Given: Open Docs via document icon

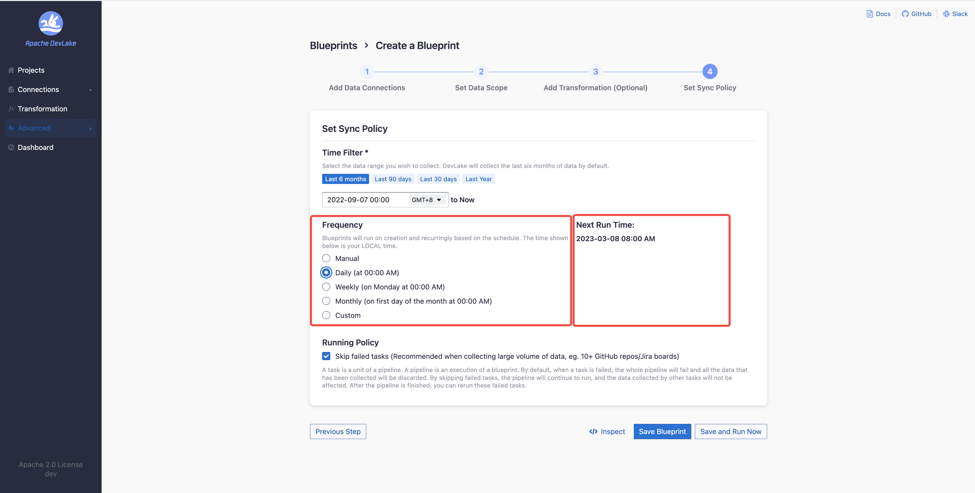Looking at the screenshot, I should [869, 14].
